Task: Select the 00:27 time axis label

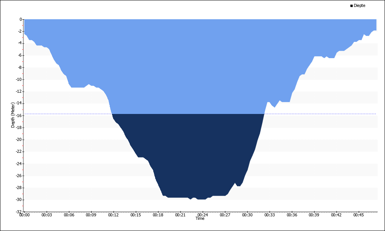Action: 225,215
